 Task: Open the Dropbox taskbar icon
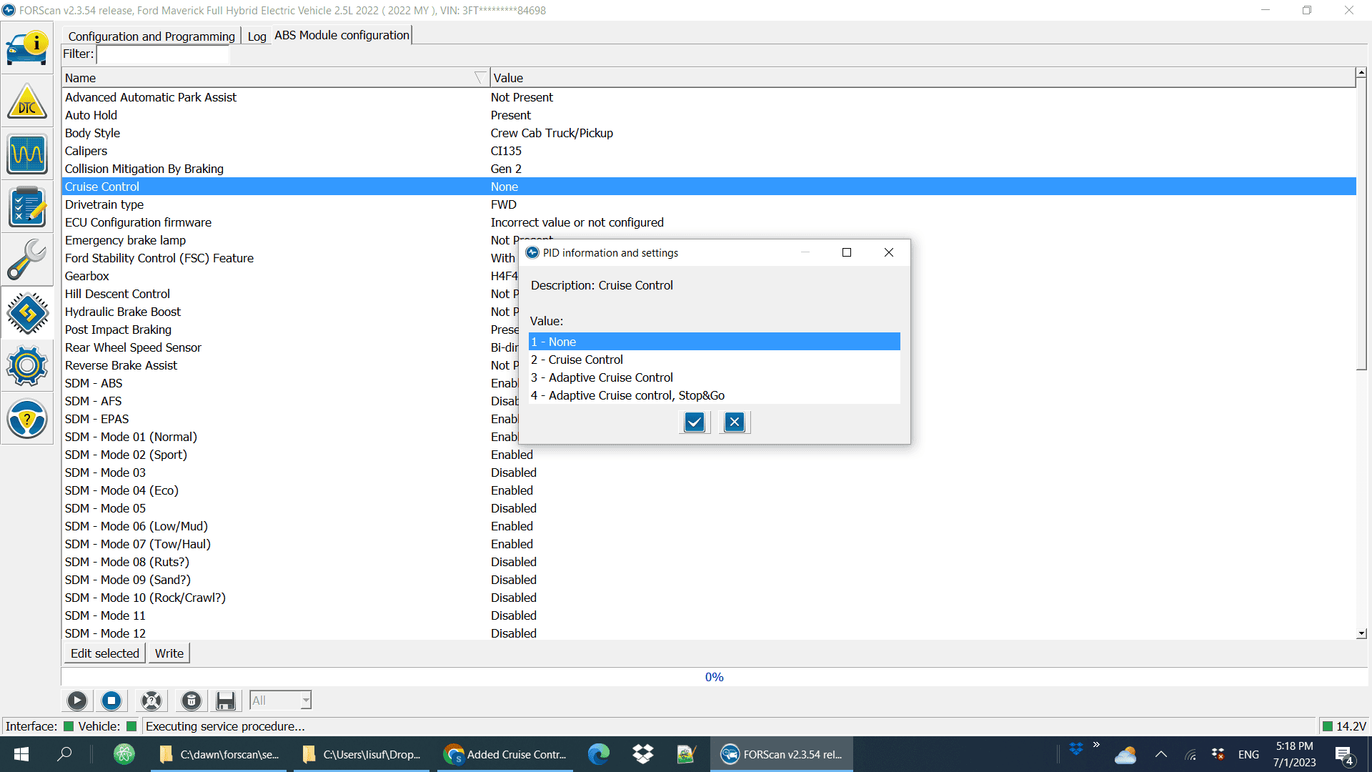pos(643,754)
